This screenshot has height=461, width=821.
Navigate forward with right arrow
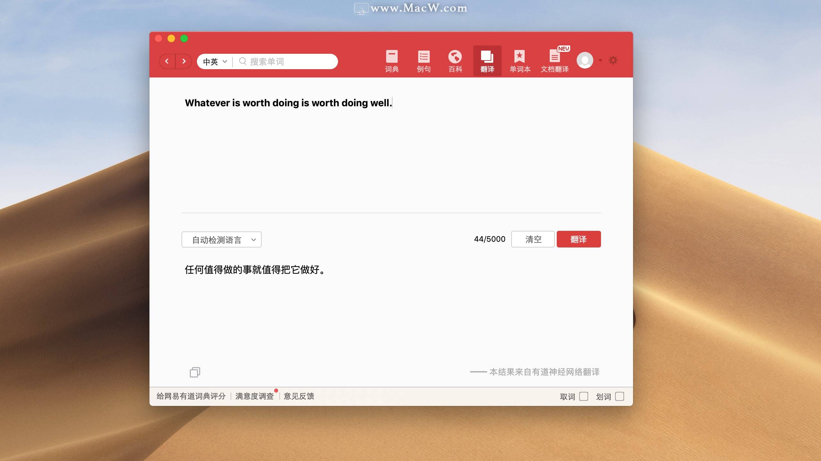pos(184,61)
